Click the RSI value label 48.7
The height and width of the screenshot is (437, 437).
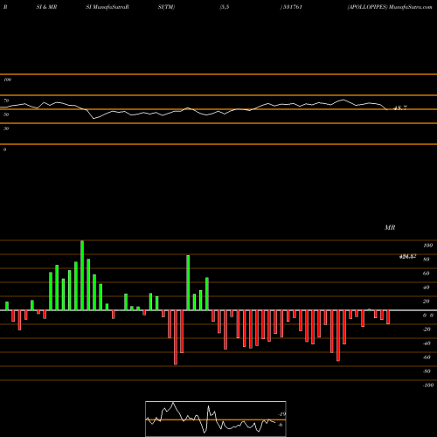pos(400,108)
